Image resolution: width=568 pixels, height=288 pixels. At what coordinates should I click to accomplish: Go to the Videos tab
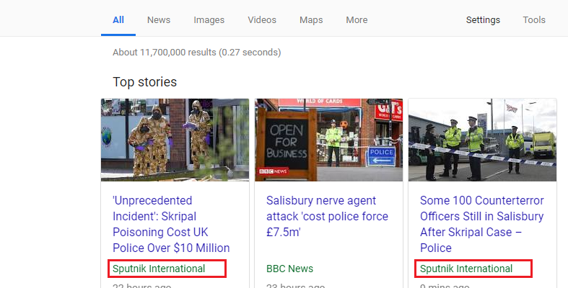pyautogui.click(x=262, y=20)
